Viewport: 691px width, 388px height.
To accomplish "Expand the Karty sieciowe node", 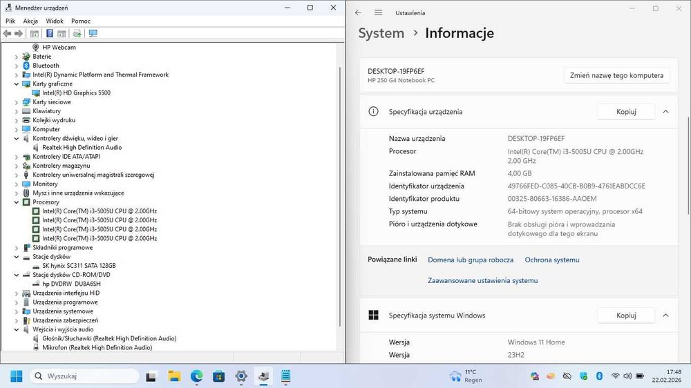I will point(17,102).
